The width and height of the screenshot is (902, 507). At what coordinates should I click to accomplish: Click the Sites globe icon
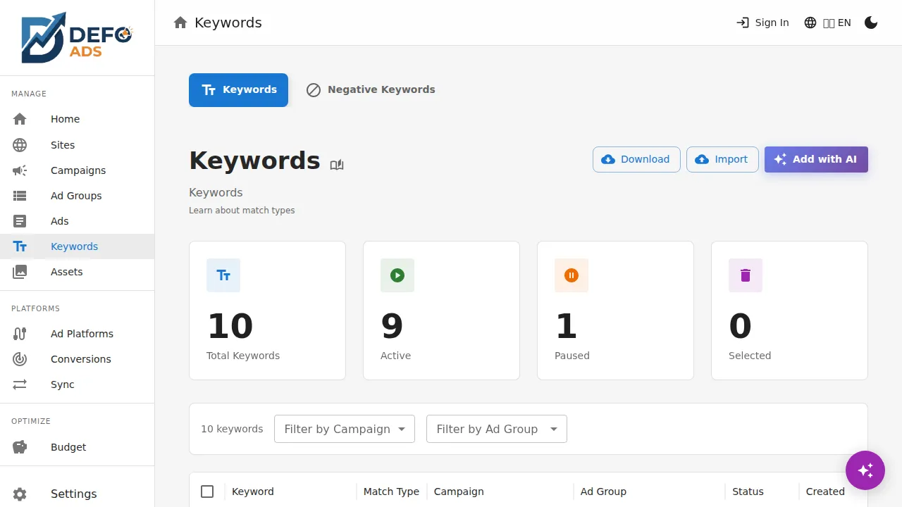[x=20, y=145]
